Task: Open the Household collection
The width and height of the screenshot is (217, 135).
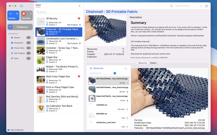Action: pos(21,43)
